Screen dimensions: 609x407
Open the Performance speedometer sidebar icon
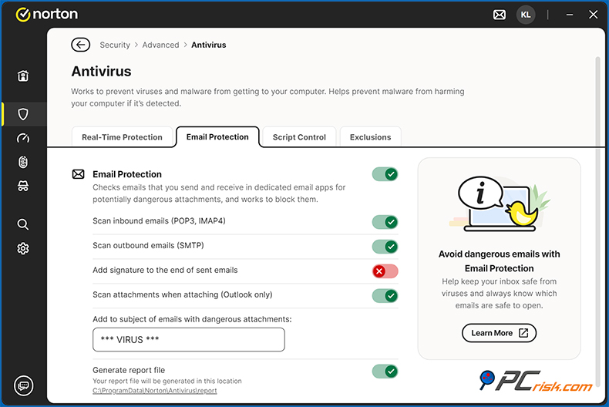tap(23, 138)
